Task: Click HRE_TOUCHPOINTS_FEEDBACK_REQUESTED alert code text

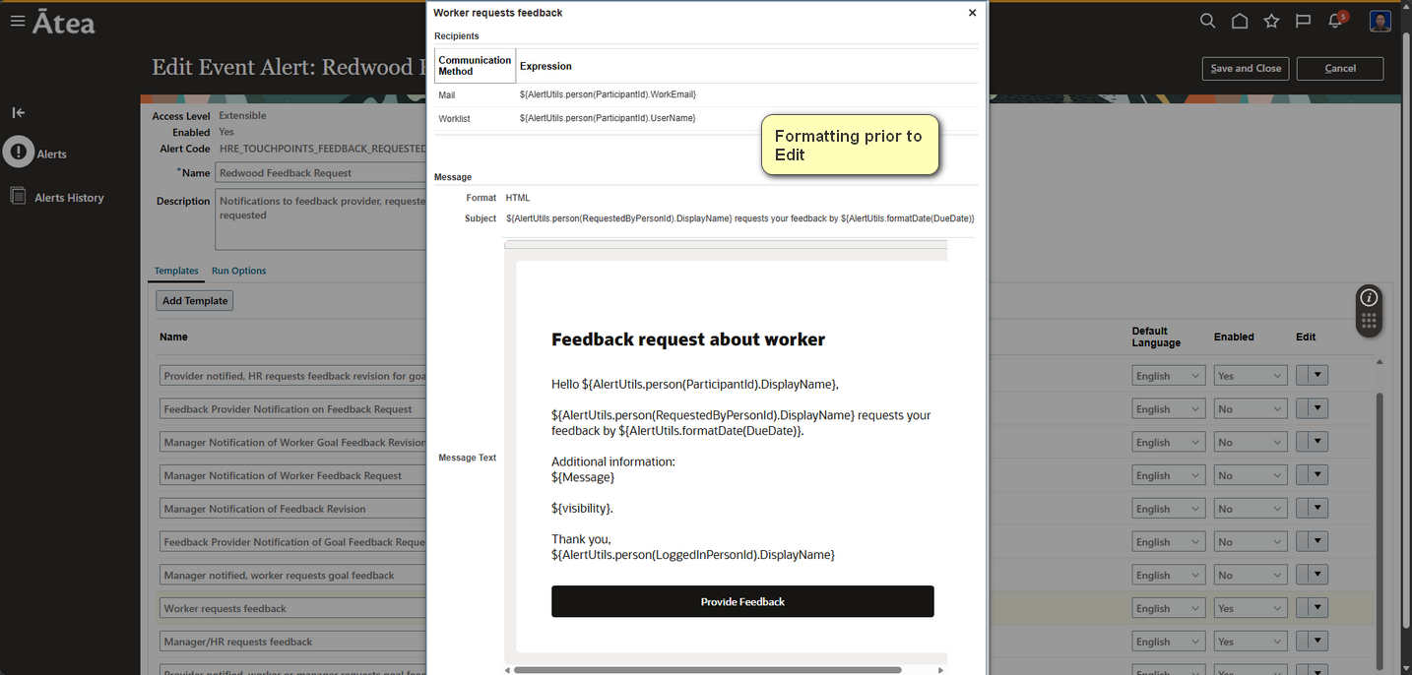Action: (x=323, y=149)
